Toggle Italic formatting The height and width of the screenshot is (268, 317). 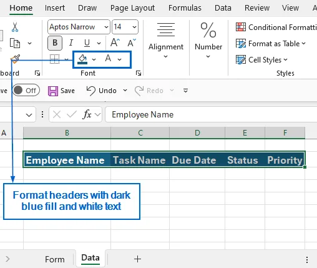click(71, 43)
